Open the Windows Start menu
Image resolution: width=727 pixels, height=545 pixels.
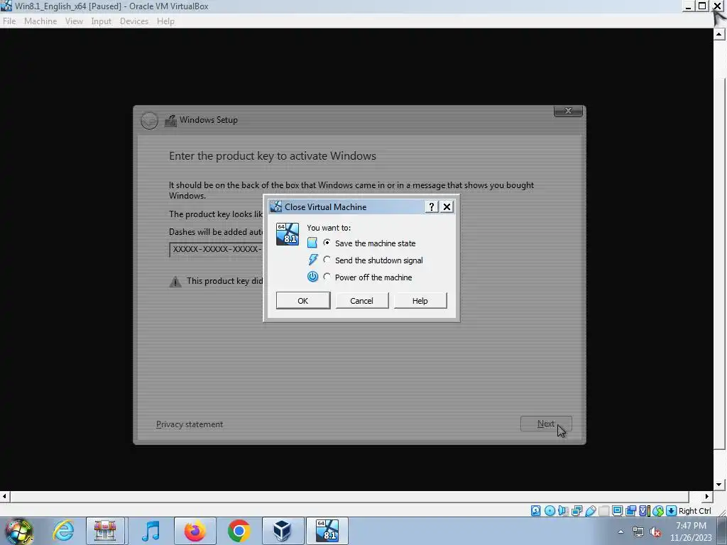(19, 531)
